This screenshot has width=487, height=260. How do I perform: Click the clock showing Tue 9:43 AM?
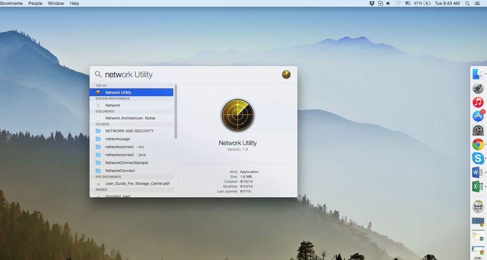click(x=447, y=3)
